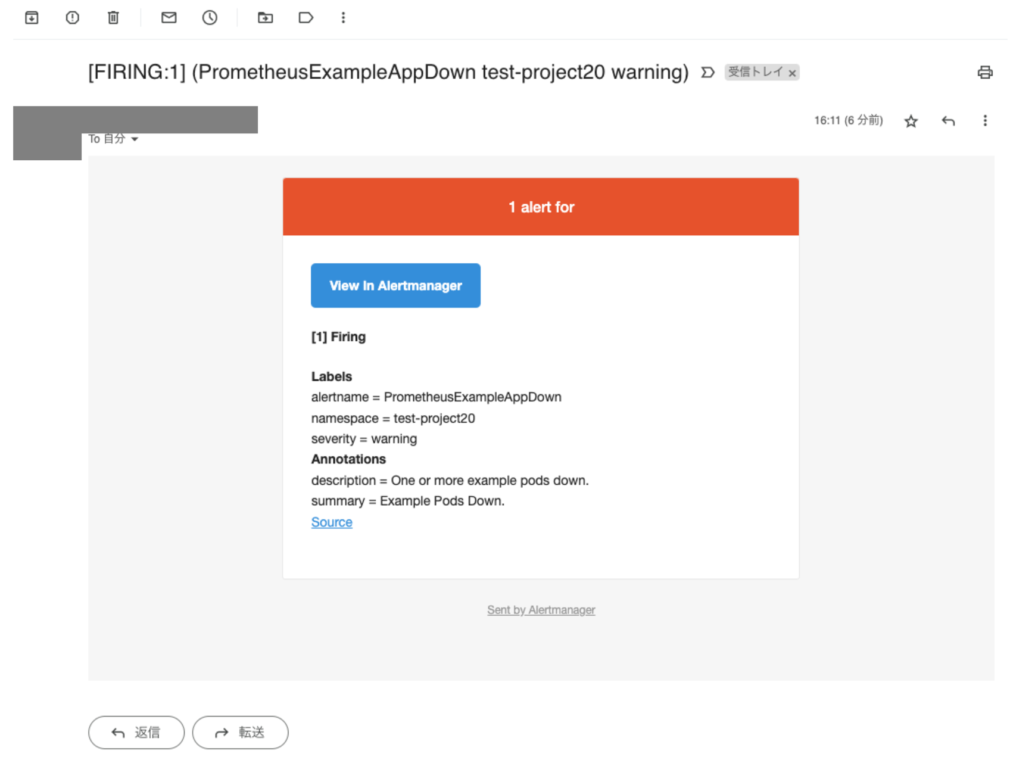Remove the 受信トレイ label via its x
The height and width of the screenshot is (757, 1013).
(x=792, y=73)
